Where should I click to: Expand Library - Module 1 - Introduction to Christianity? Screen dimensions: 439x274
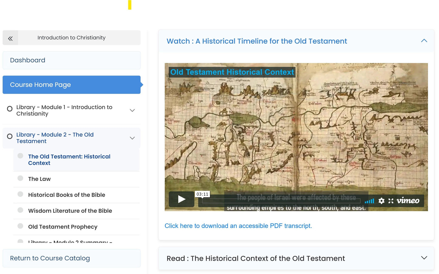click(132, 110)
